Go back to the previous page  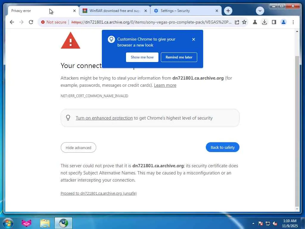coord(12,22)
